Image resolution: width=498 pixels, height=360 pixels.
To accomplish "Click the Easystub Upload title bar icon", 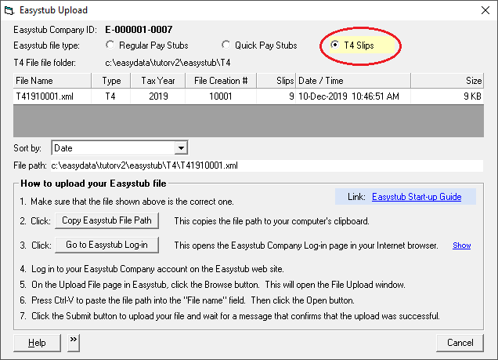I will click(9, 10).
